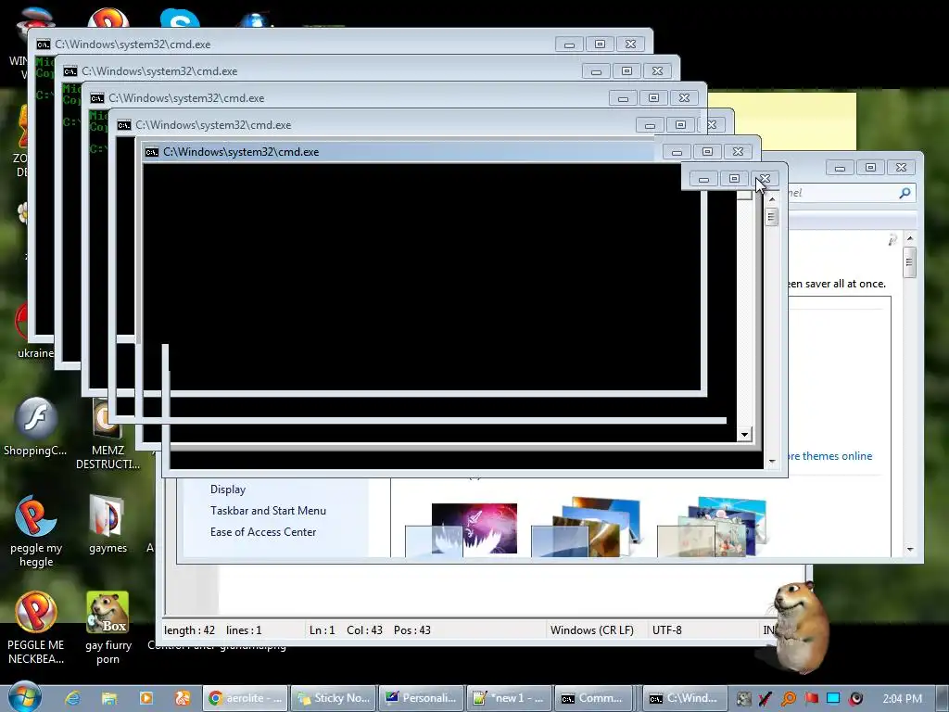The image size is (949, 712).
Task: Open Windows Media Player from taskbar
Action: 146,698
